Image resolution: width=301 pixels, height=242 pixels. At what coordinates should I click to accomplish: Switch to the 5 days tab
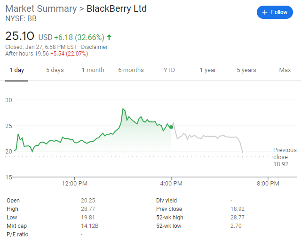pos(55,70)
